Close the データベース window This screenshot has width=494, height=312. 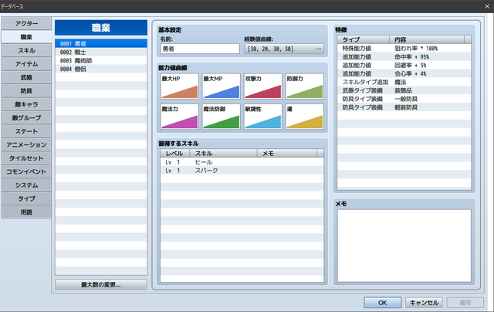(487, 6)
